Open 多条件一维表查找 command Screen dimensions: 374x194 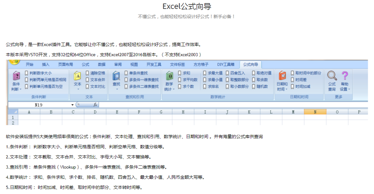(142, 80)
